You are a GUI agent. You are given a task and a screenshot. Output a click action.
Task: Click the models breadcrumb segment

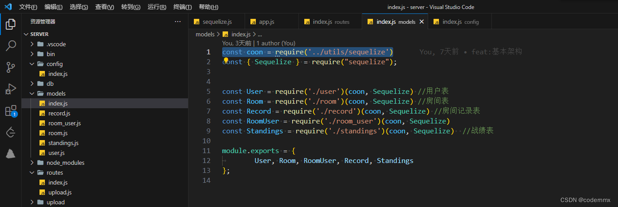(x=205, y=34)
